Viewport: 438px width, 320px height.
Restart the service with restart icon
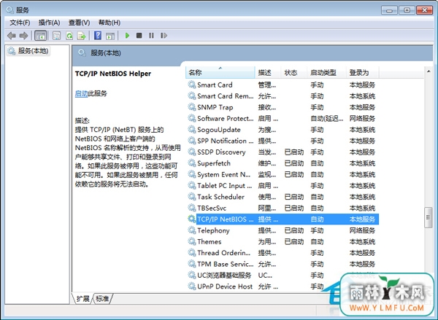[x=164, y=36]
